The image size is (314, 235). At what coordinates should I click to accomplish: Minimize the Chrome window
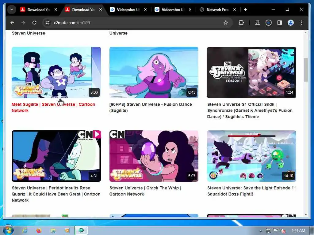[273, 9]
